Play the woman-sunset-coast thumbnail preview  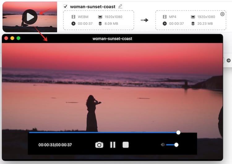tap(30, 17)
